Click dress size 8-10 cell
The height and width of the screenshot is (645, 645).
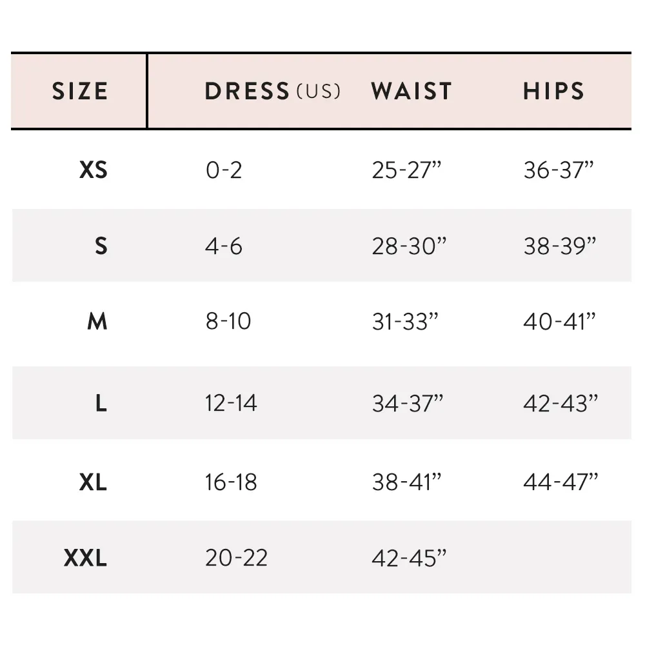pos(228,321)
